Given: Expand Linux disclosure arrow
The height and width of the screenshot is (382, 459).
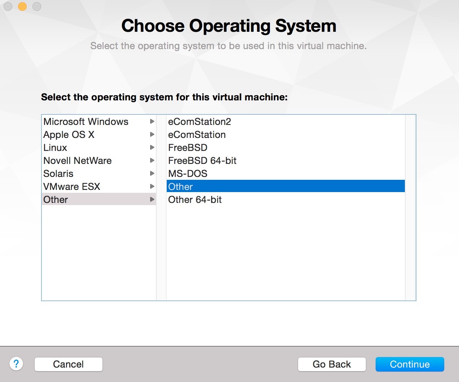Looking at the screenshot, I should coord(152,148).
